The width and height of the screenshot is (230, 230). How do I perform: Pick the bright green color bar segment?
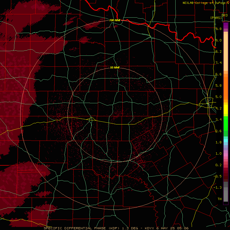click(x=226, y=123)
